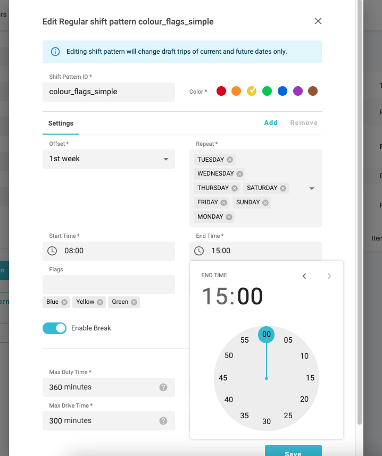Remove the TUESDAY chip from Repeat

click(230, 160)
